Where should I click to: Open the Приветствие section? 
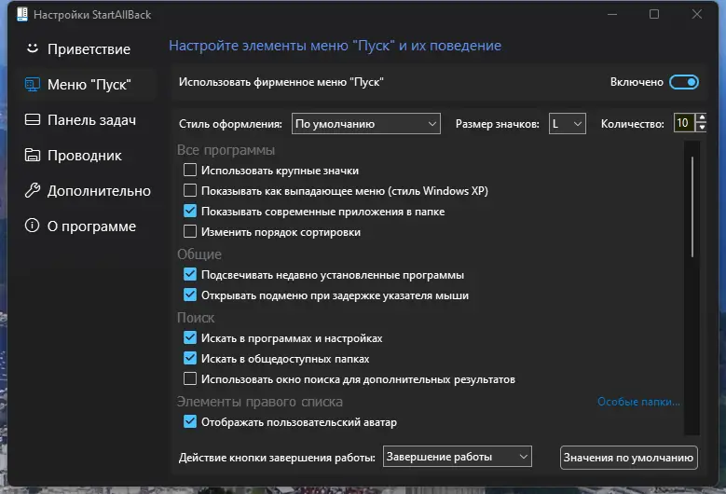(x=89, y=49)
